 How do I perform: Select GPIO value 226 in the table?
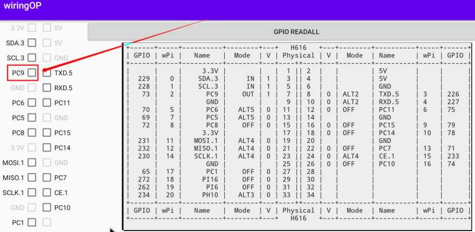pyautogui.click(x=453, y=94)
